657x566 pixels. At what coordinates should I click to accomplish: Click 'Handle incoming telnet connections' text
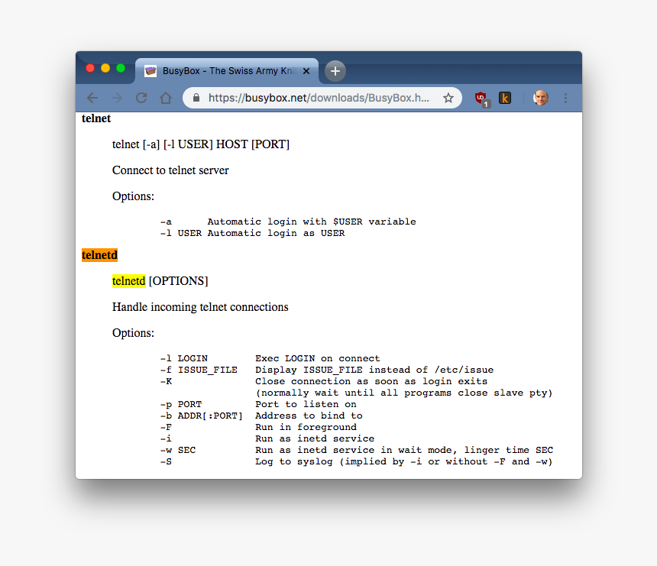point(200,307)
